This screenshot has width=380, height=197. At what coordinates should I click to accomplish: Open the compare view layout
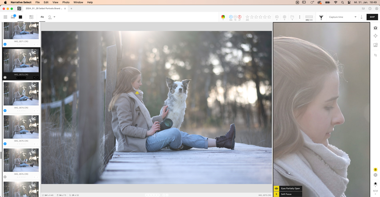click(x=31, y=17)
